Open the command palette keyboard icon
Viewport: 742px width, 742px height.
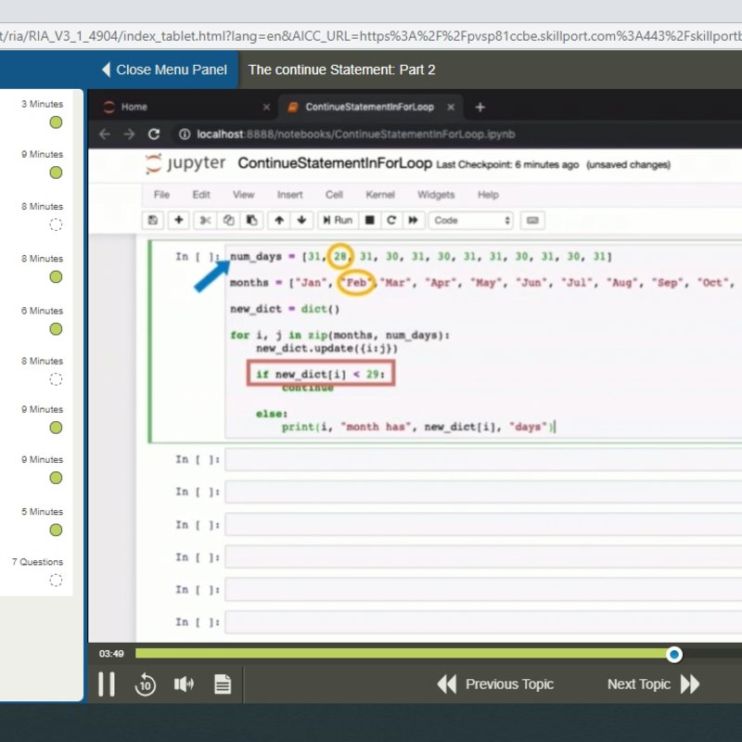click(532, 220)
